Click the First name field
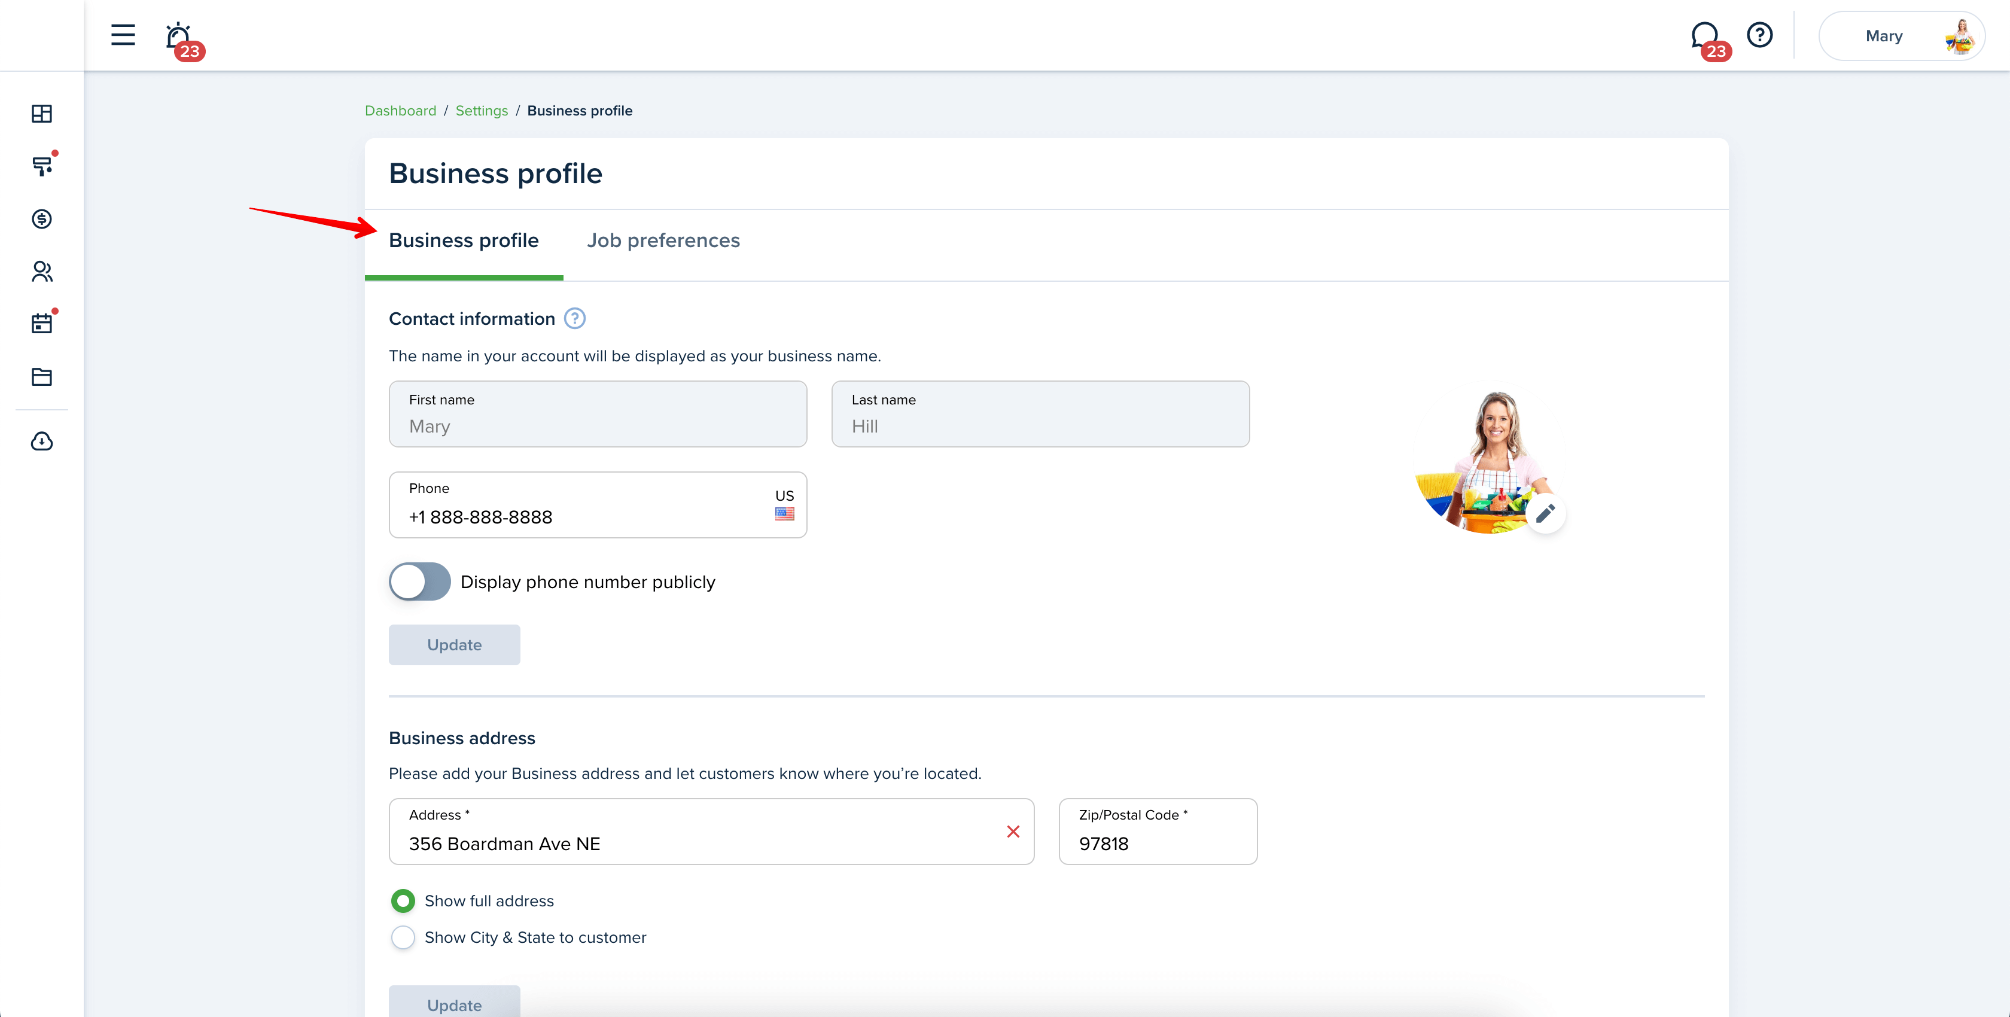Viewport: 2010px width, 1017px height. pyautogui.click(x=598, y=413)
